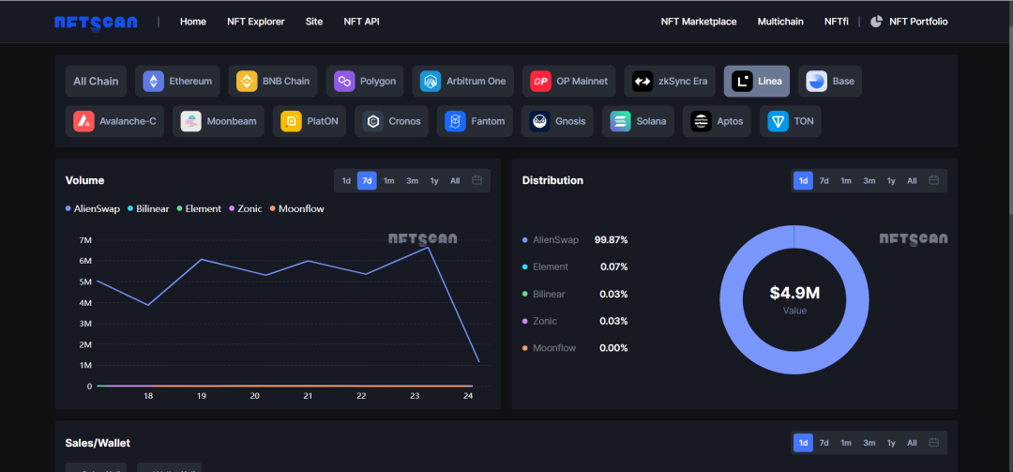The height and width of the screenshot is (472, 1013).
Task: Open the NFT Portfolio pie icon
Action: click(876, 22)
